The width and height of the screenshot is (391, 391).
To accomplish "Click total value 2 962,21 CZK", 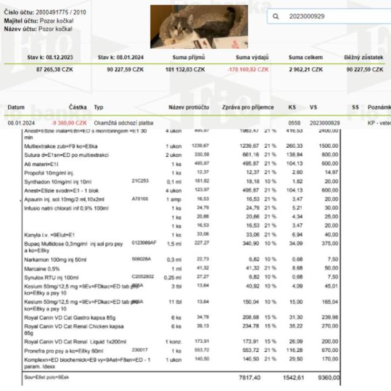I will [306, 70].
